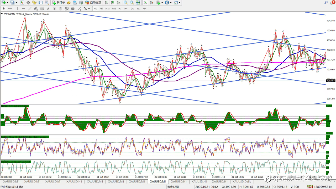Click the connection status bars in status bar
The width and height of the screenshot is (336, 189).
tap(310, 187)
